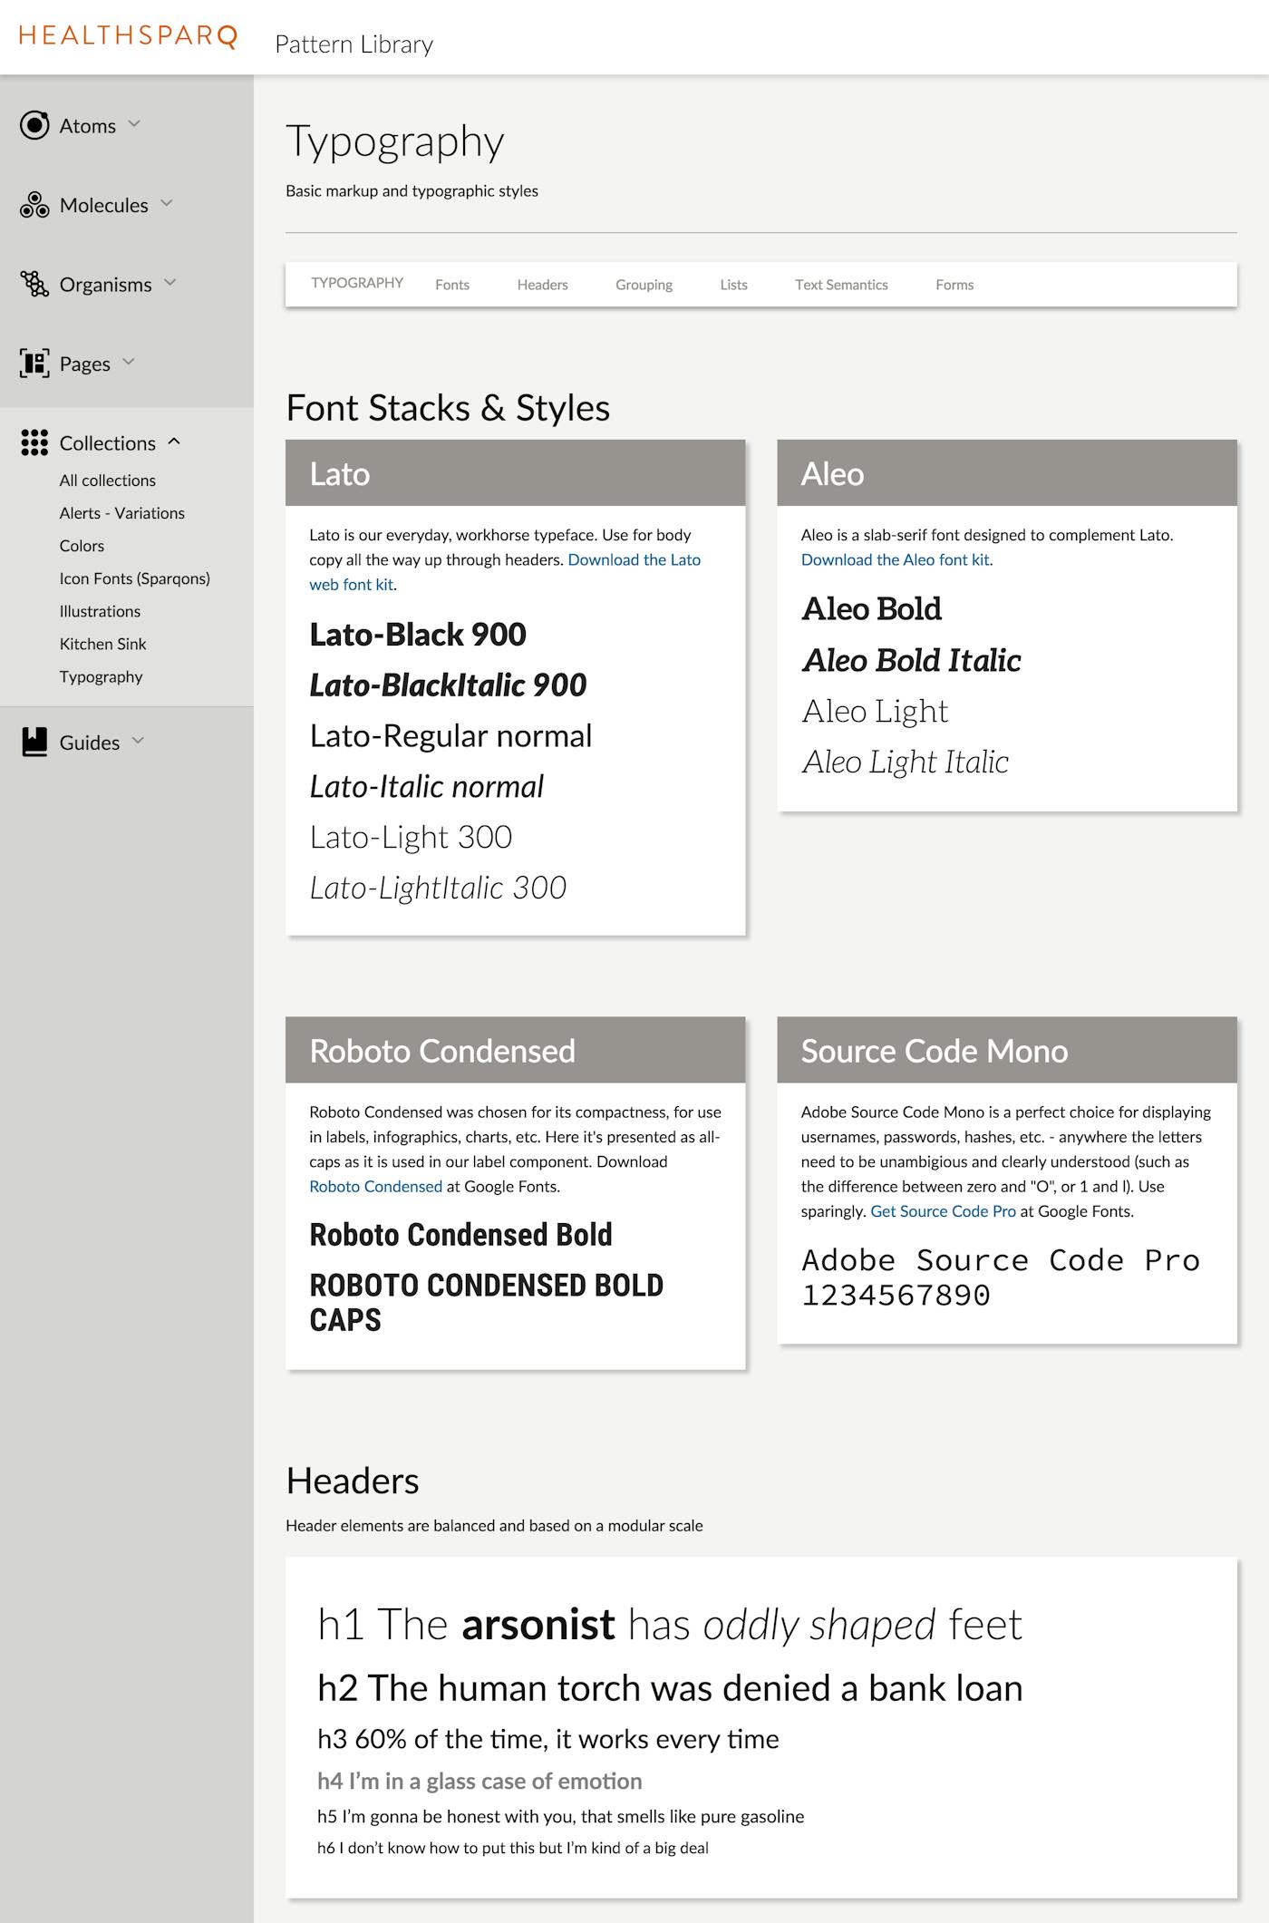This screenshot has height=1923, width=1269.
Task: Expand the Molecules chevron
Action: [167, 203]
